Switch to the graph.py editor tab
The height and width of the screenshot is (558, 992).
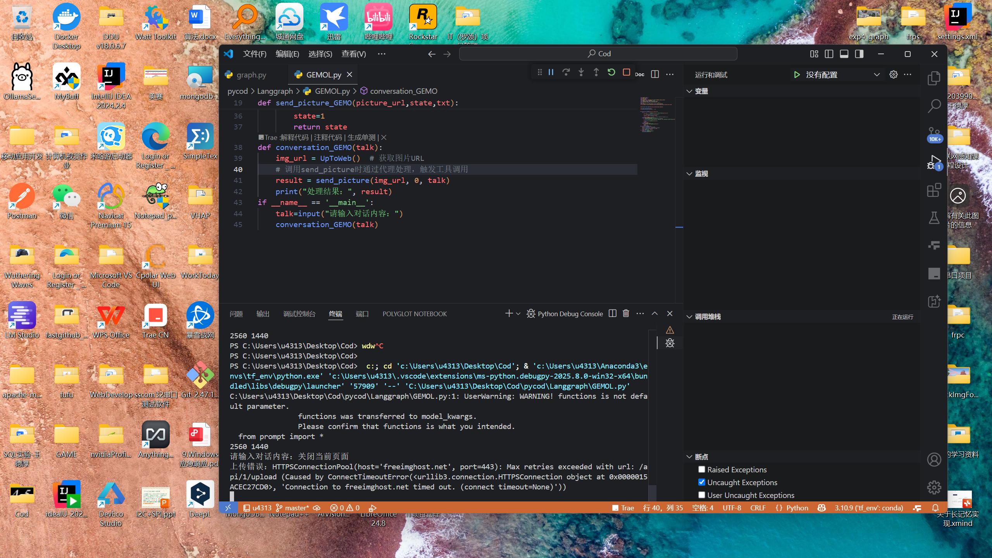click(x=251, y=75)
